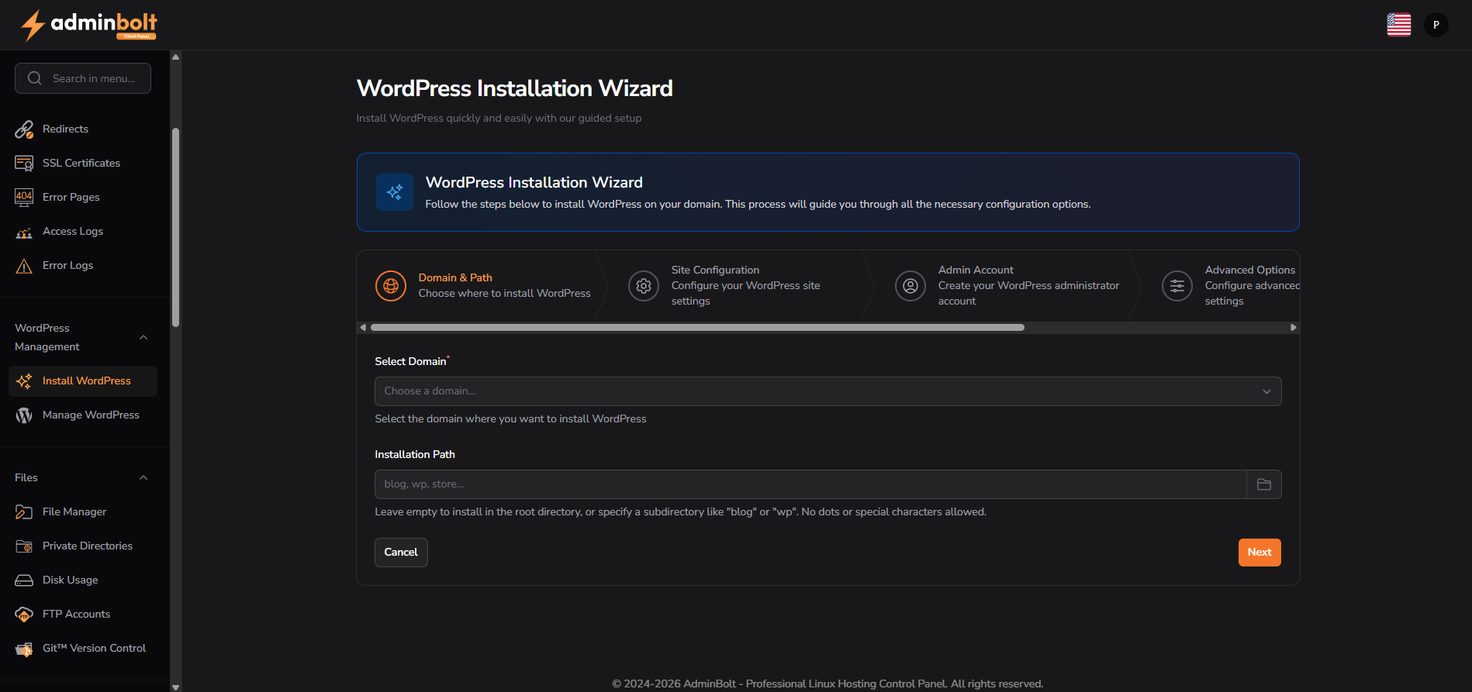Click the Installation Path input field

click(x=810, y=484)
